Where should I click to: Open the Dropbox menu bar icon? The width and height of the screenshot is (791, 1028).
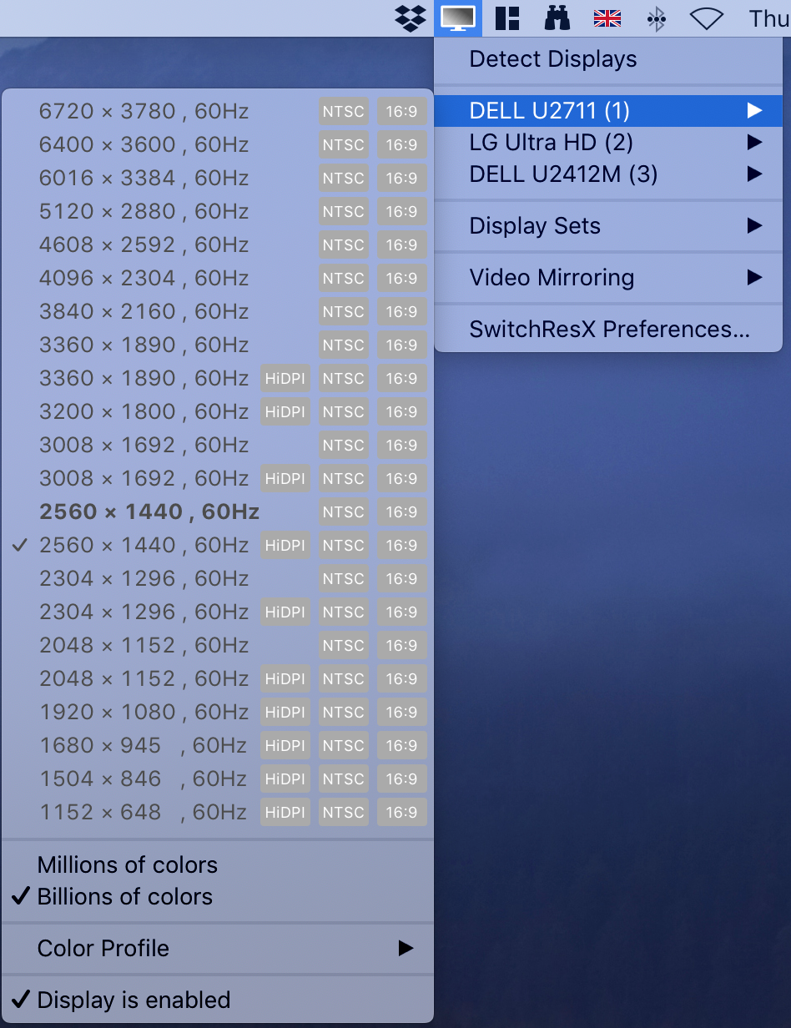[x=410, y=18]
